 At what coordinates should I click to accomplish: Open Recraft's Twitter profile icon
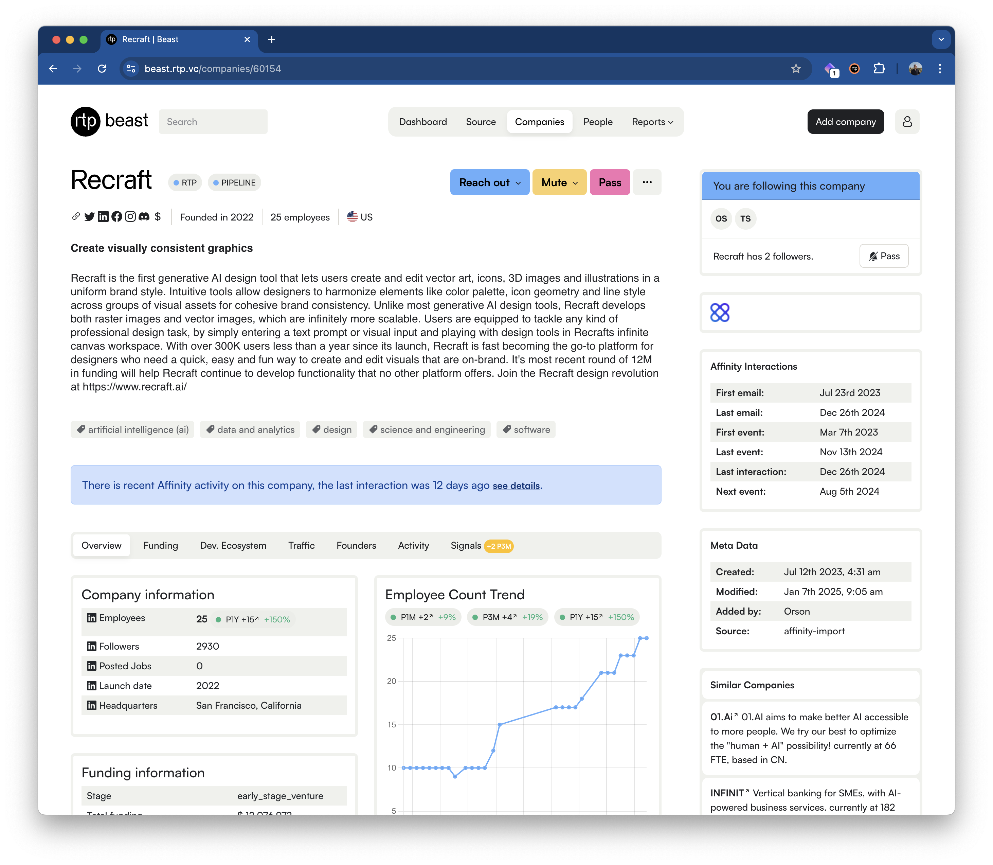(89, 217)
